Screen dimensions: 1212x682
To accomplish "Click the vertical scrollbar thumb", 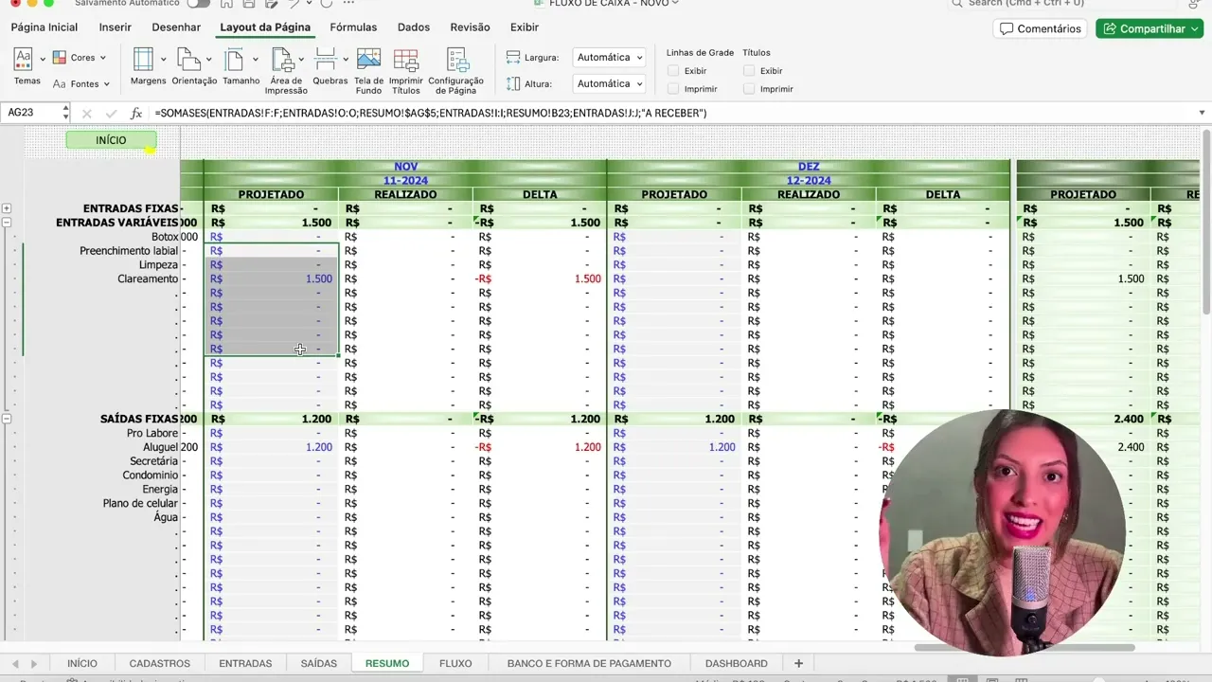I will click(1206, 223).
